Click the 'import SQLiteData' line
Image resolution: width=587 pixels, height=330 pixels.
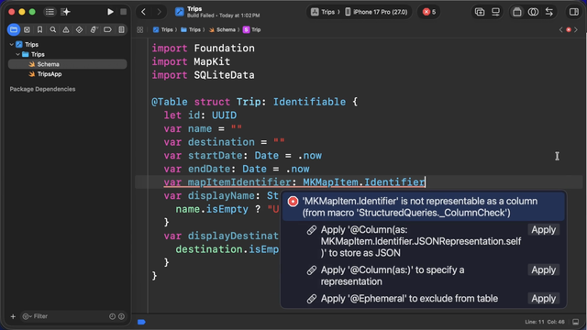[203, 75]
